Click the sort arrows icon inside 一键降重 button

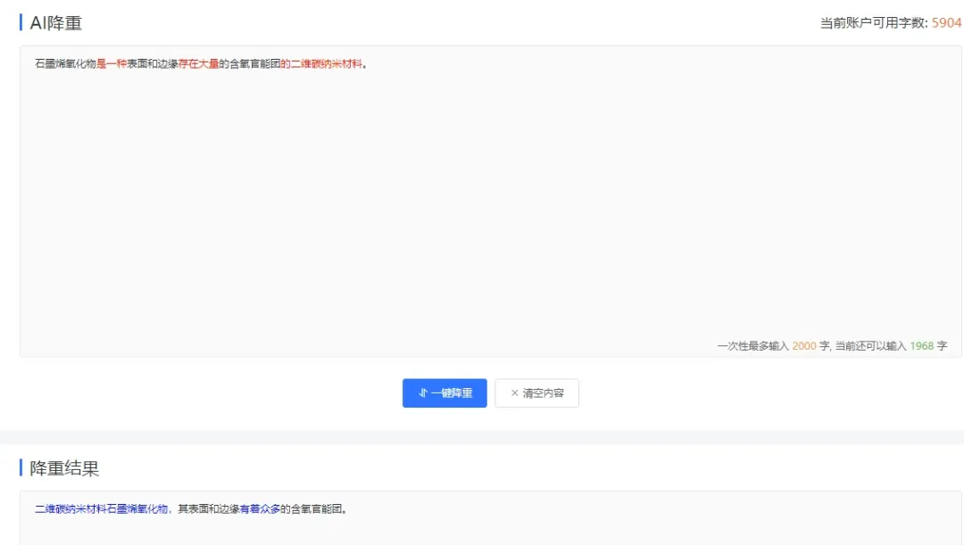pos(423,392)
